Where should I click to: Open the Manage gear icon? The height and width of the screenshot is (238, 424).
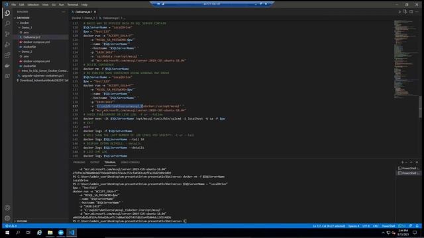tap(7, 218)
